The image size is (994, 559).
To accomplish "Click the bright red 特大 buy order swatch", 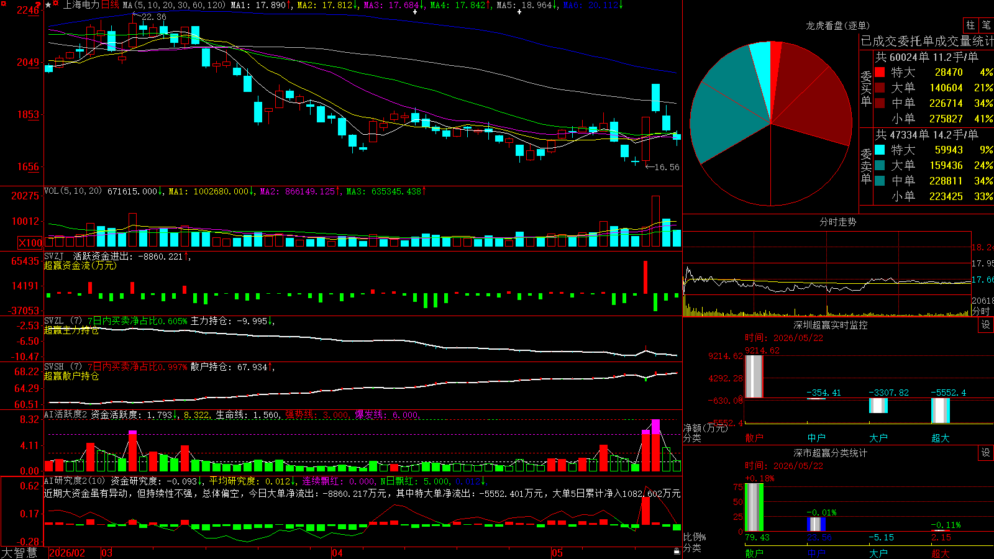I will (x=880, y=72).
